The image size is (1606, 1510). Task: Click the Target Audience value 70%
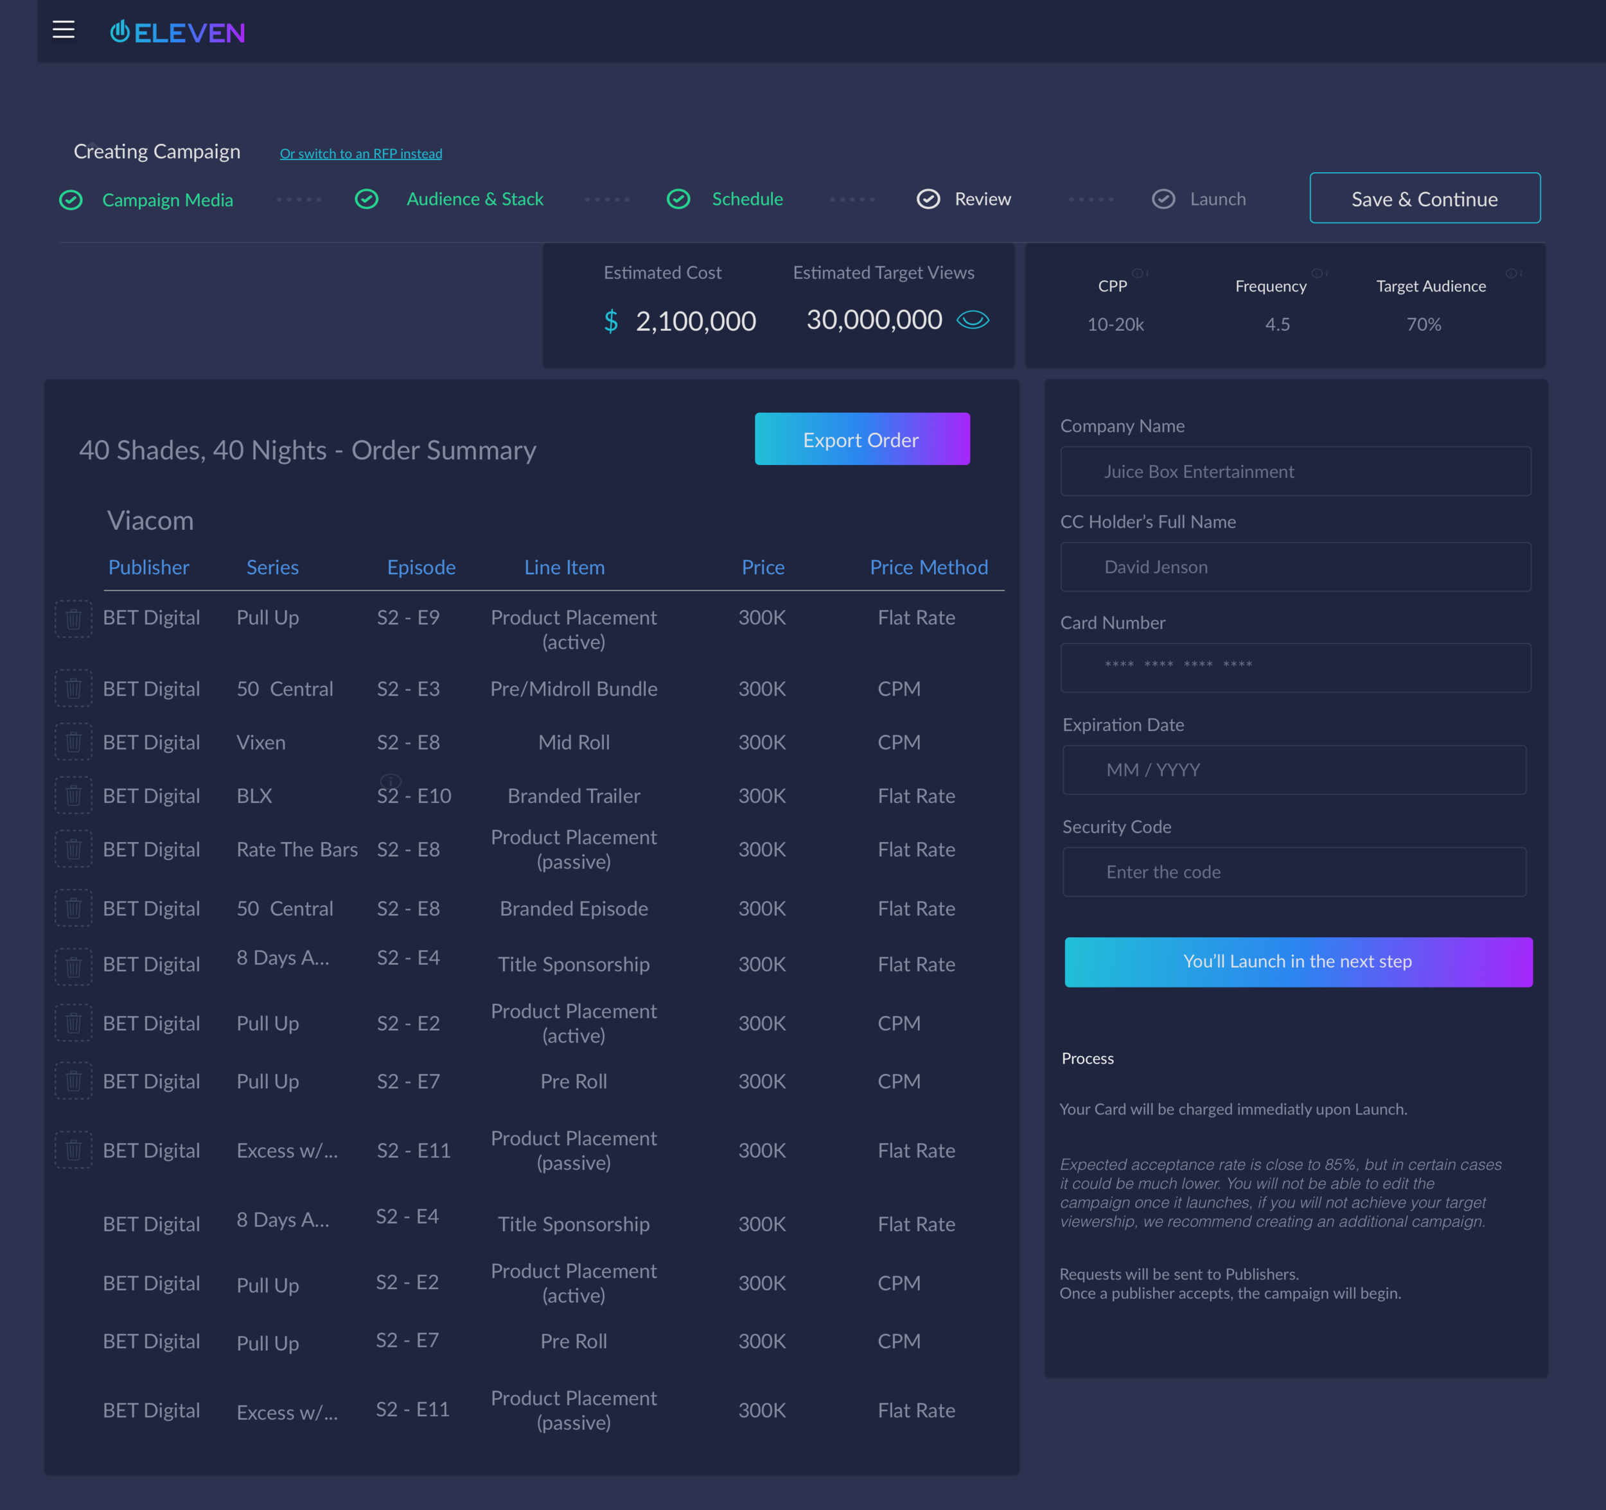point(1423,324)
